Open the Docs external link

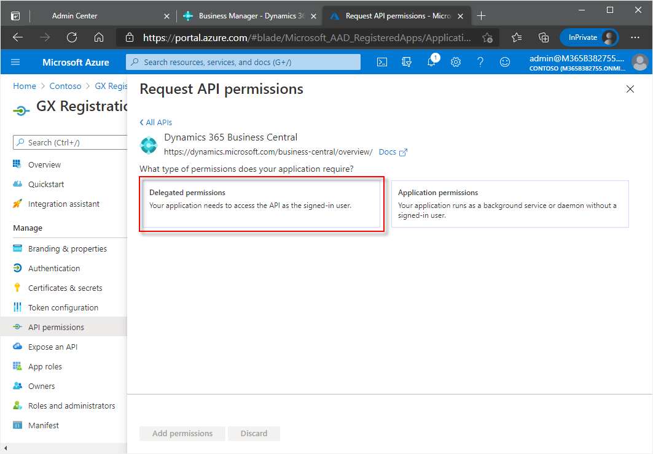[393, 152]
